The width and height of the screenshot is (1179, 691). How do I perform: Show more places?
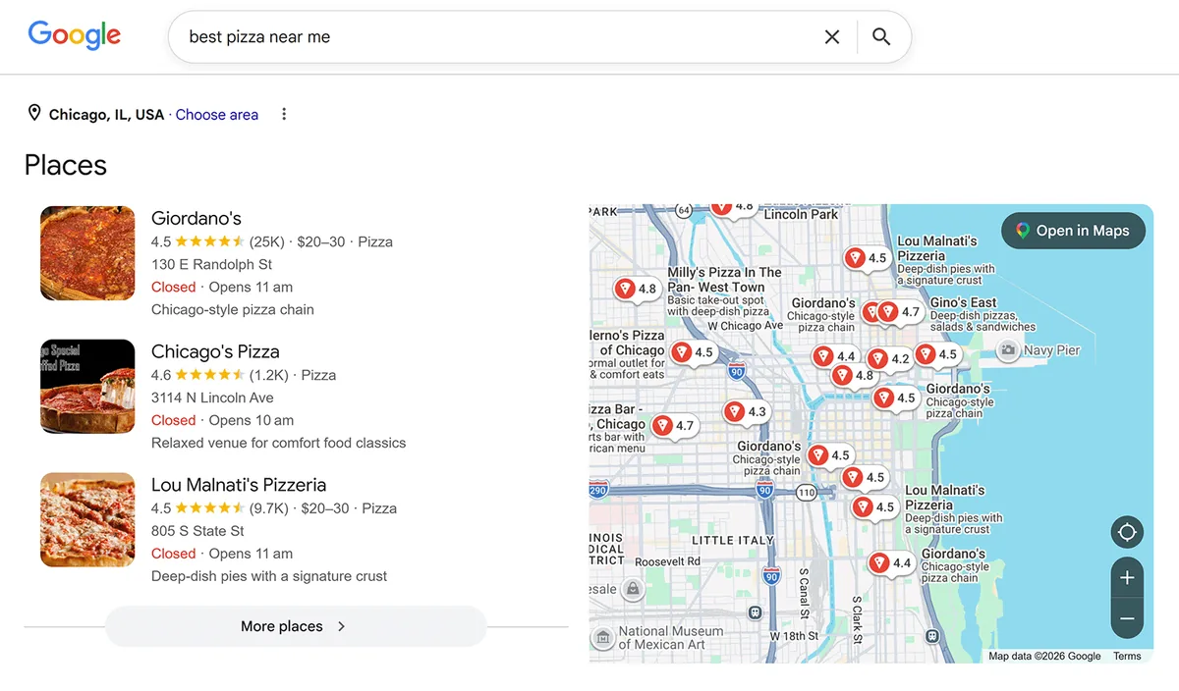(x=295, y=626)
